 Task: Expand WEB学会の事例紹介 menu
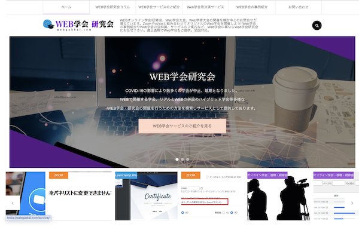(x=252, y=7)
